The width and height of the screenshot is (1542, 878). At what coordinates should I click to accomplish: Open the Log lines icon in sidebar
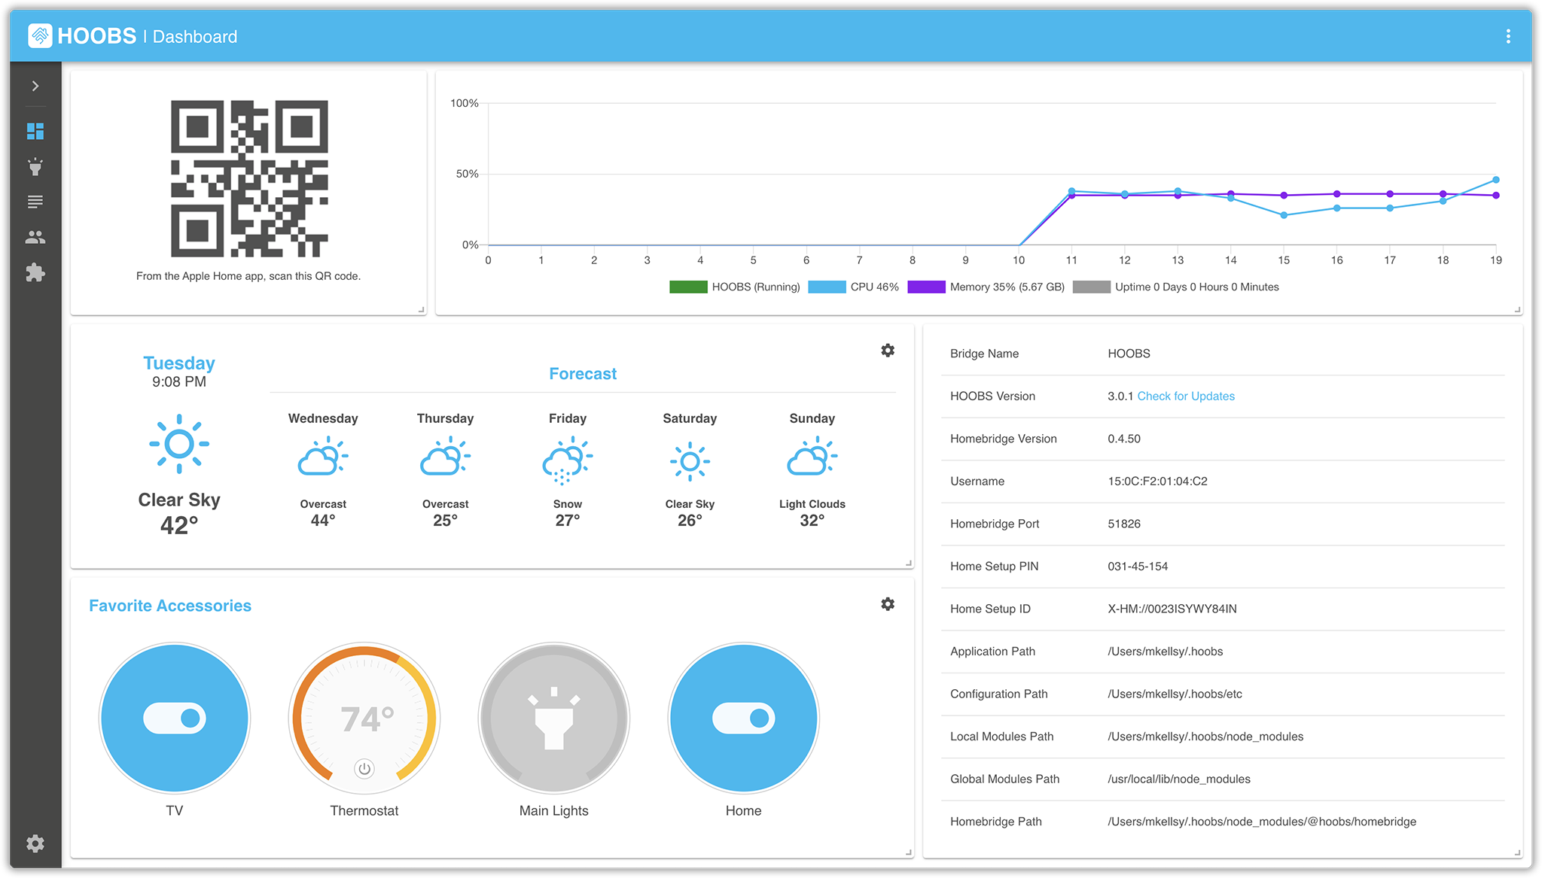35,202
